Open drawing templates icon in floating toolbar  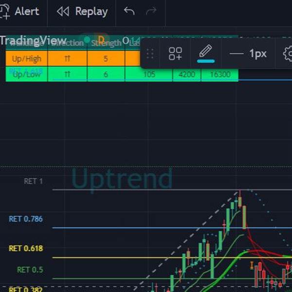pyautogui.click(x=175, y=54)
